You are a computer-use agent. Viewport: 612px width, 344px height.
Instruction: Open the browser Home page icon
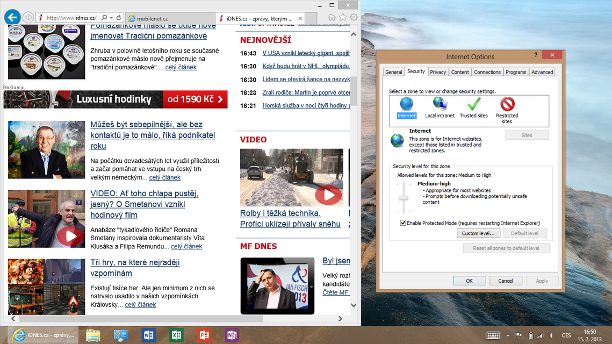click(332, 17)
